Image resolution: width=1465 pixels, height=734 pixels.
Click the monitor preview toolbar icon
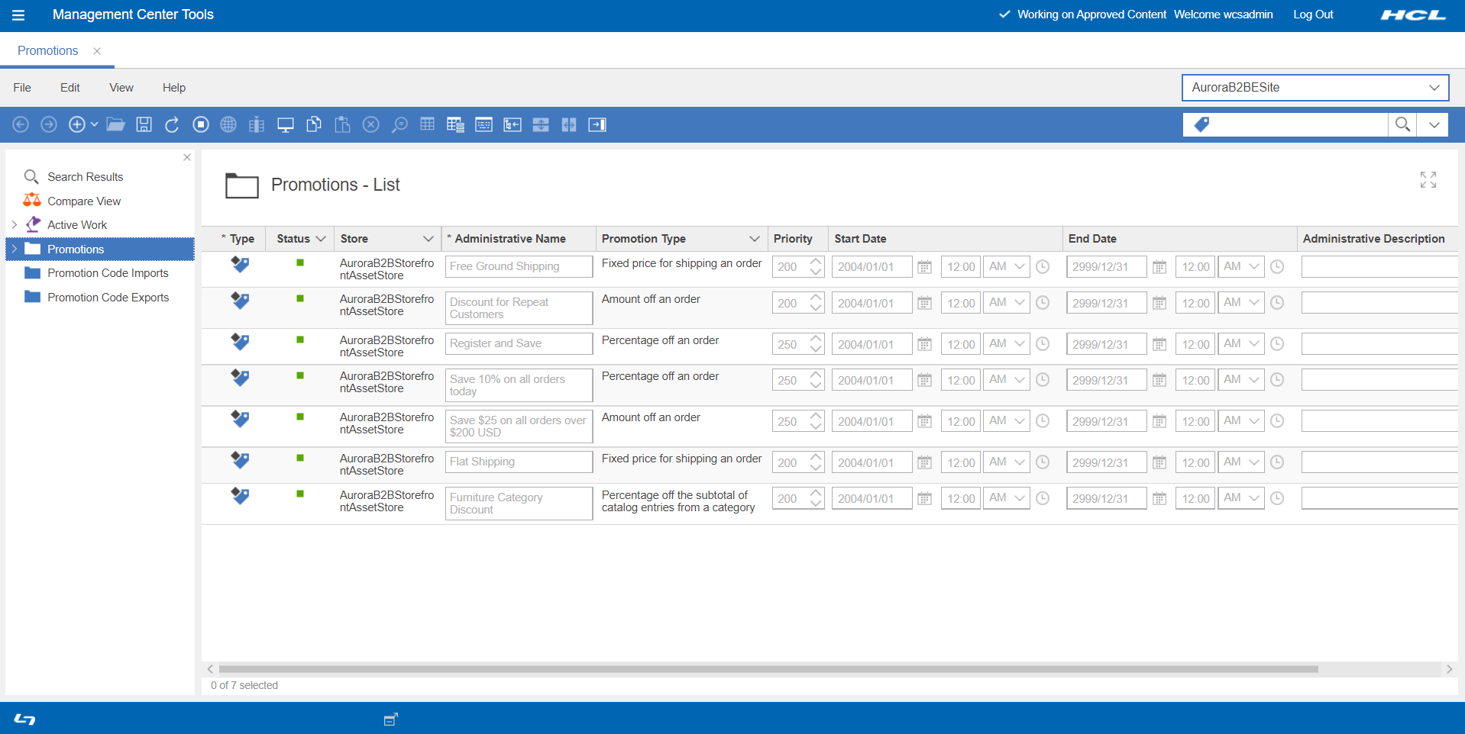coord(286,125)
